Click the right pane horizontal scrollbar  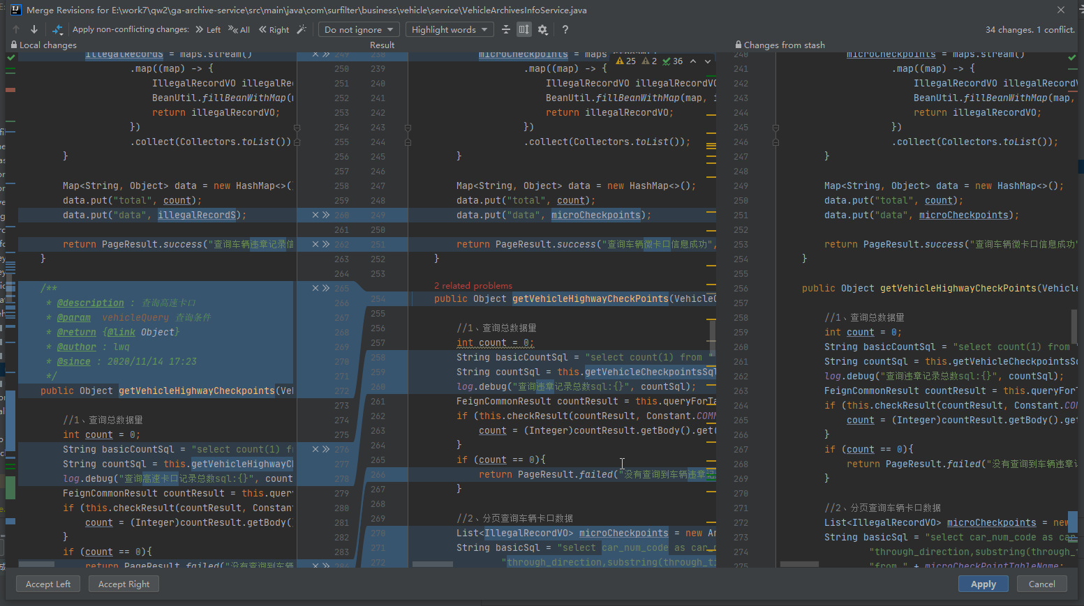click(799, 563)
